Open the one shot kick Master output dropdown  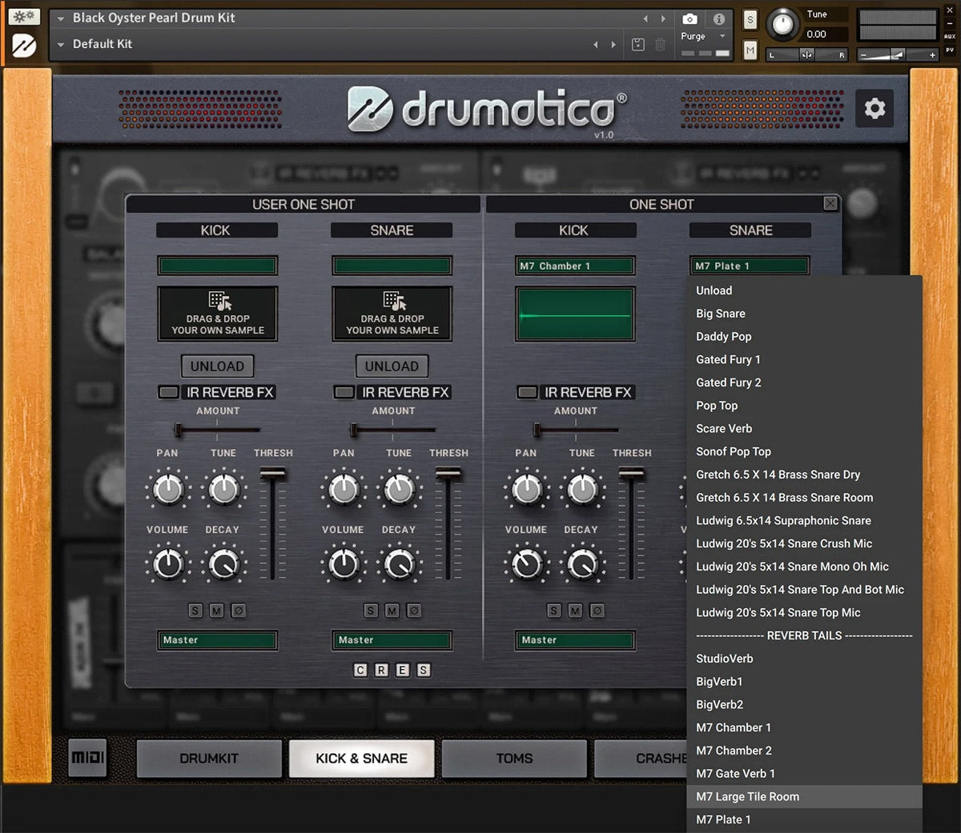pyautogui.click(x=575, y=640)
